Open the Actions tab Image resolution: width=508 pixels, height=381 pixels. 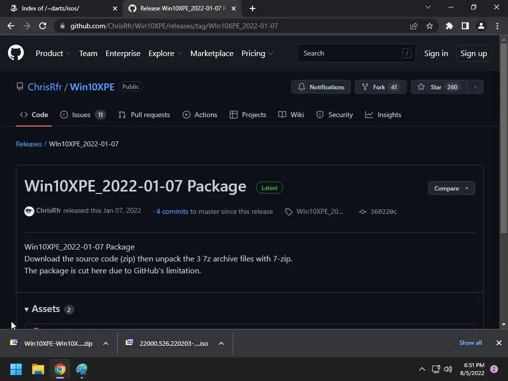click(200, 115)
